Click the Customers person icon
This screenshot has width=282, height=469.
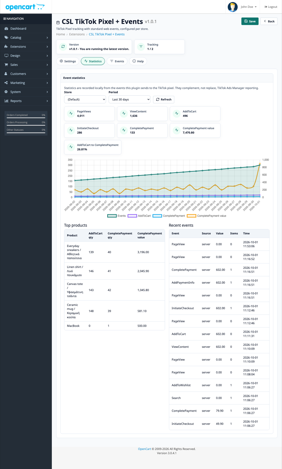tap(6, 73)
